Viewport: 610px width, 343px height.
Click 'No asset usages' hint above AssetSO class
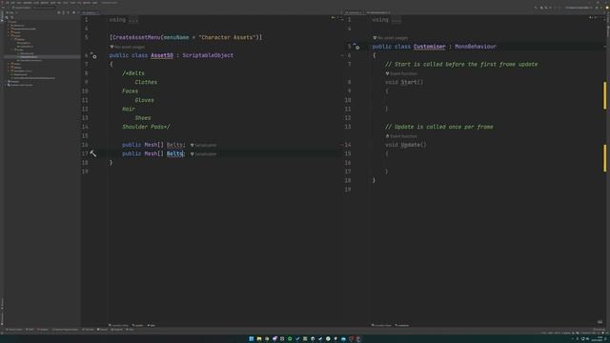coord(127,47)
